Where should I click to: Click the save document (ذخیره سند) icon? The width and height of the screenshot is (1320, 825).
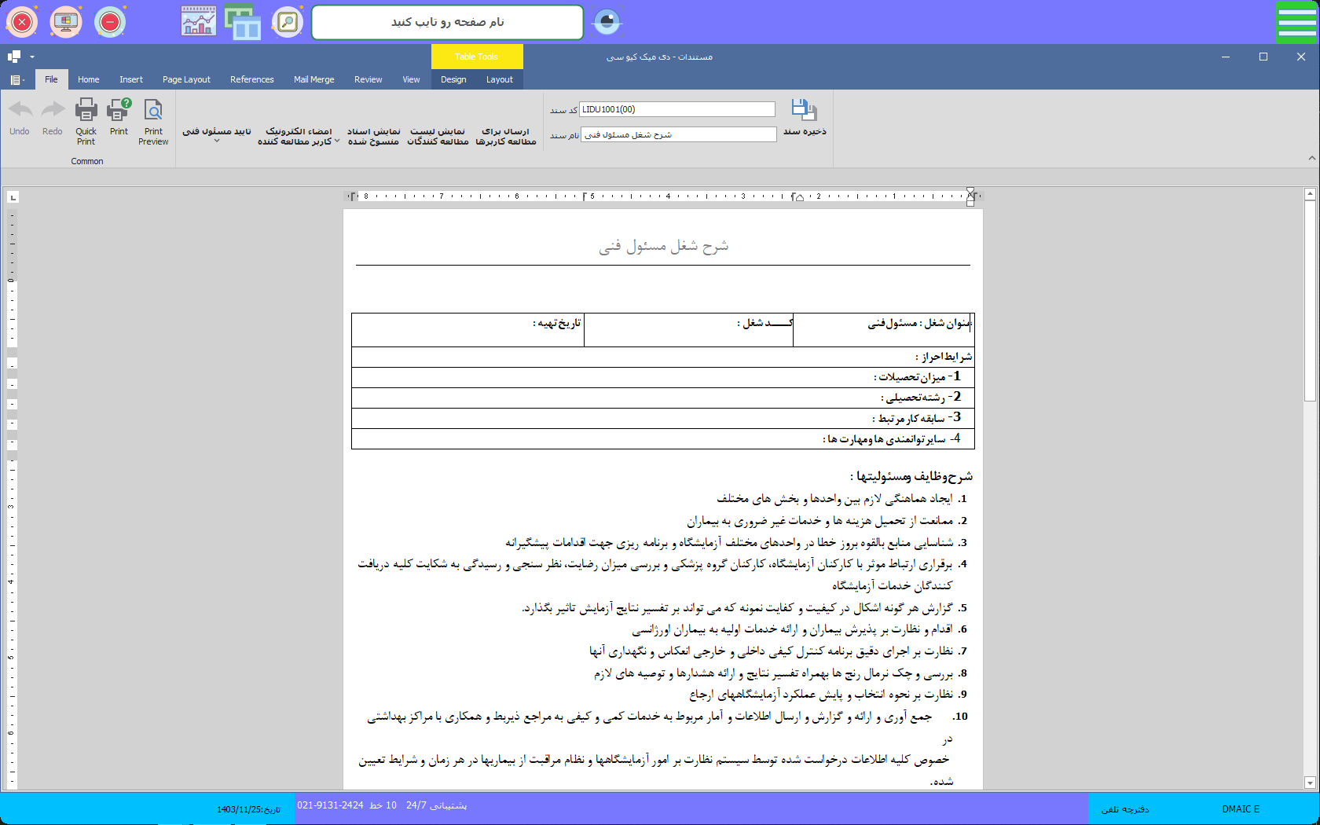click(804, 111)
